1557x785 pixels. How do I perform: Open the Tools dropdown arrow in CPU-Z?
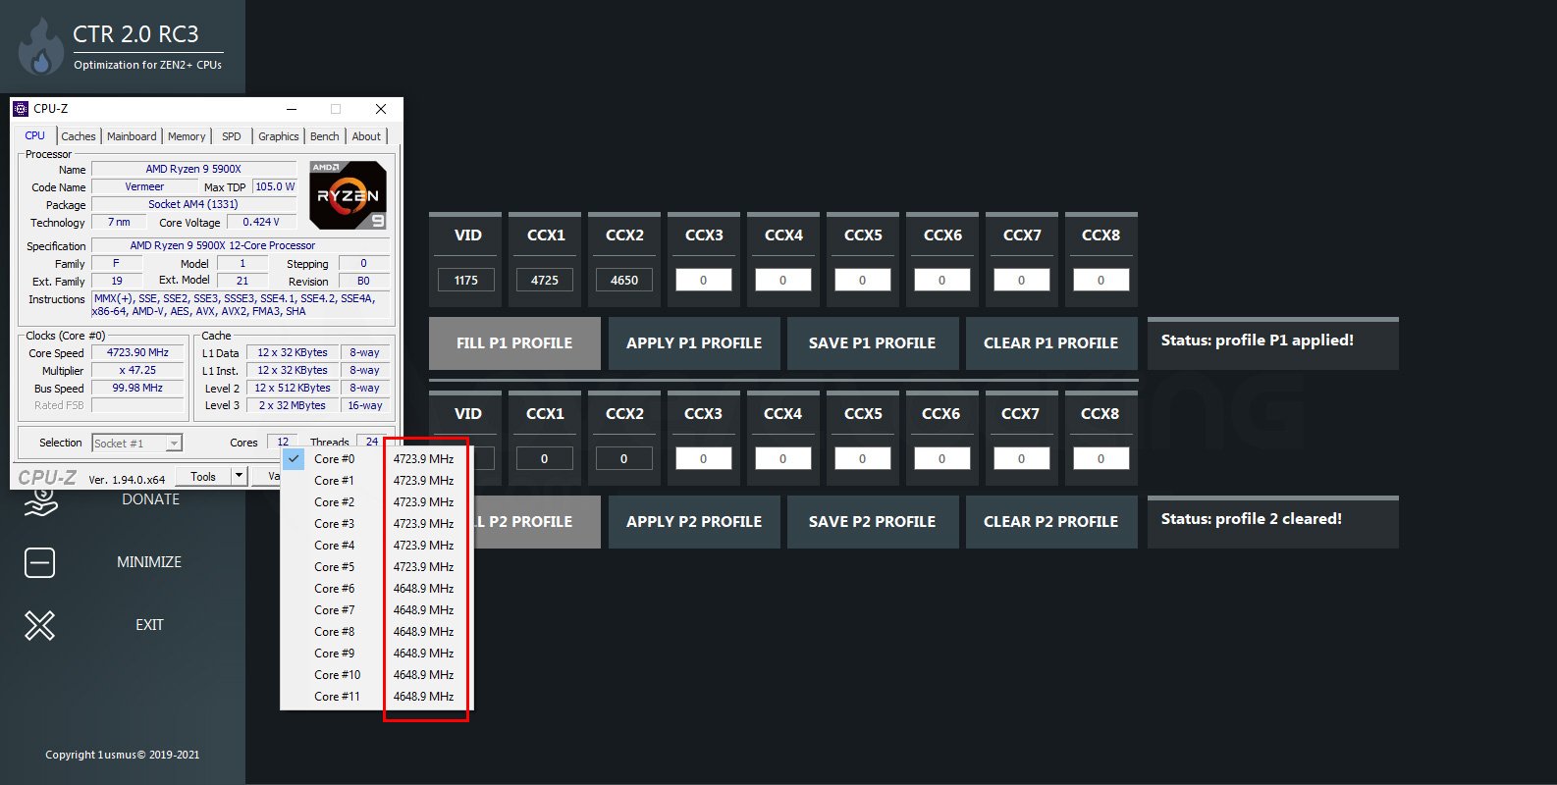(x=239, y=476)
